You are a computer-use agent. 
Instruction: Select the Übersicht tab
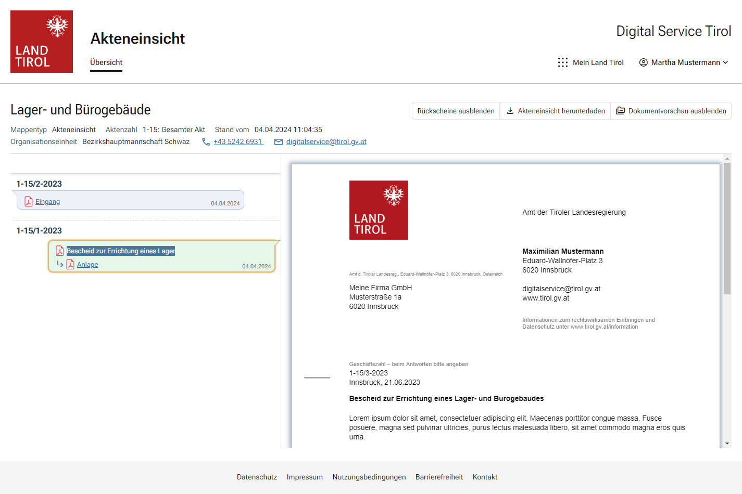point(106,62)
